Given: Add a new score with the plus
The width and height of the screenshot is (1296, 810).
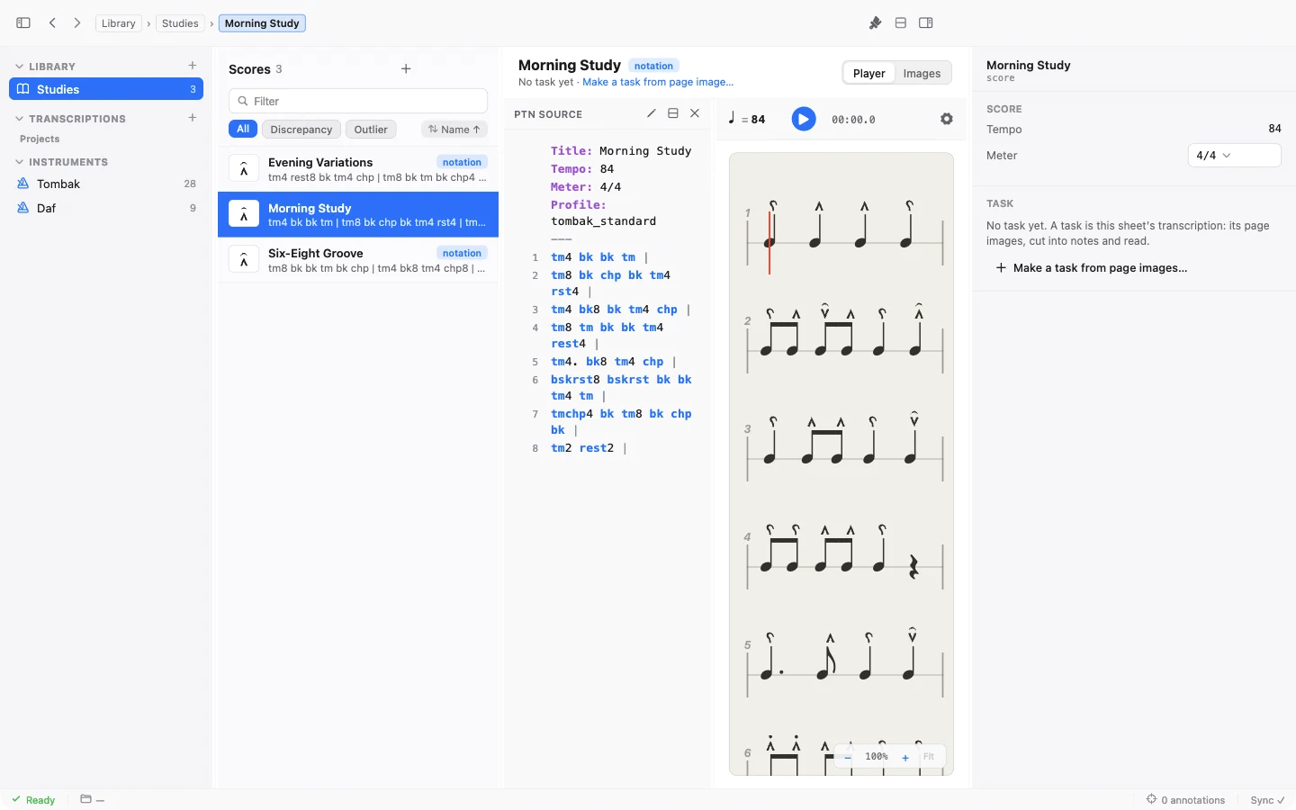Looking at the screenshot, I should click(x=406, y=69).
